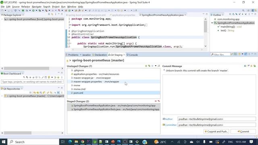Toggle presentation mode icon in Unstaged Changes
This screenshot has width=258, height=145.
[x=152, y=66]
